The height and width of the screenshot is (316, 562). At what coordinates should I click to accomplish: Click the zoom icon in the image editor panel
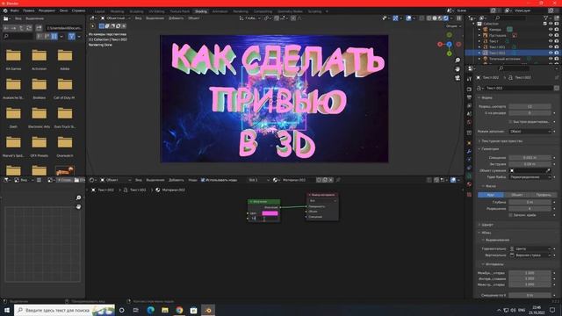click(x=78, y=197)
